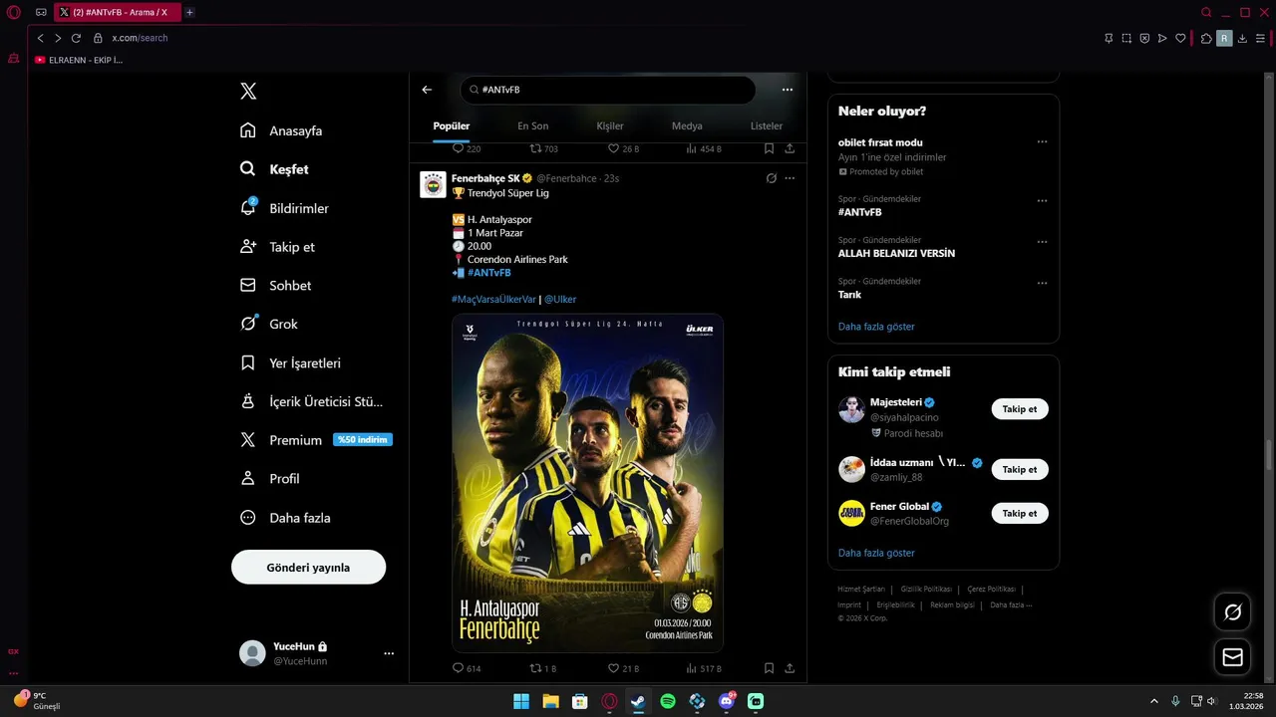
Task: Open search options menu next to search box
Action: pos(788,90)
